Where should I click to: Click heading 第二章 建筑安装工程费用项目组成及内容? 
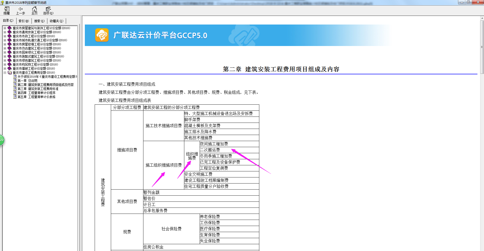point(281,69)
